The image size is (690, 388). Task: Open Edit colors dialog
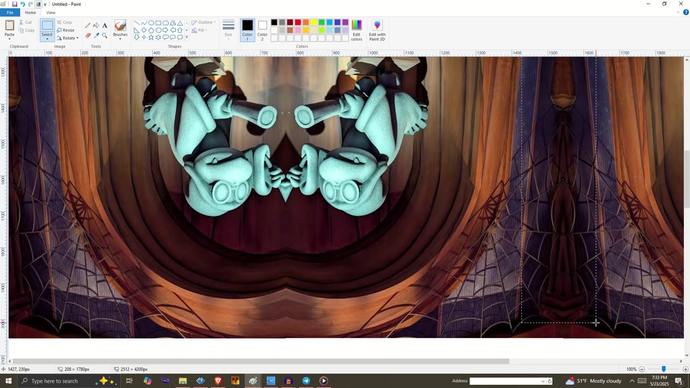(357, 31)
